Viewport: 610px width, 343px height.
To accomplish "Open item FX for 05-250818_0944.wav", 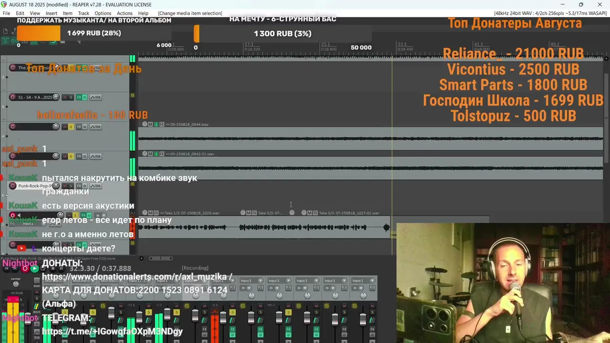I will (162, 124).
